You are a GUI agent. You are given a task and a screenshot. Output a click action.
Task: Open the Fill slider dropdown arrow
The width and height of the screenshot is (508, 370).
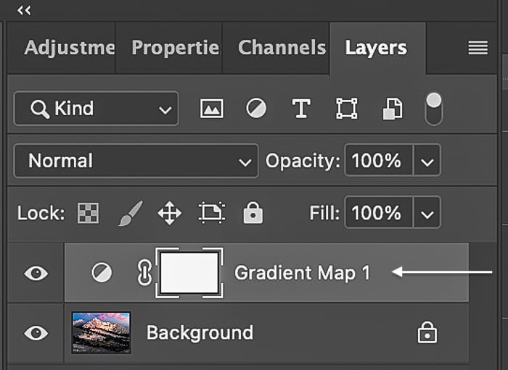427,213
